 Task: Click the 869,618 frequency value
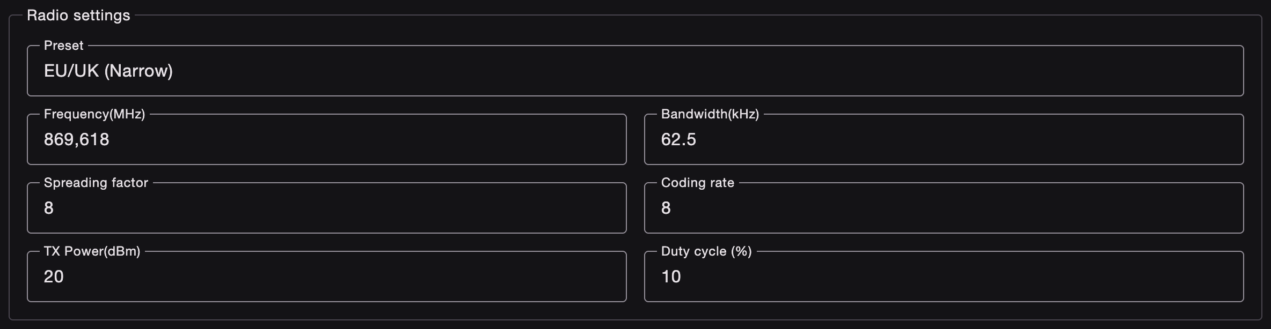(77, 140)
